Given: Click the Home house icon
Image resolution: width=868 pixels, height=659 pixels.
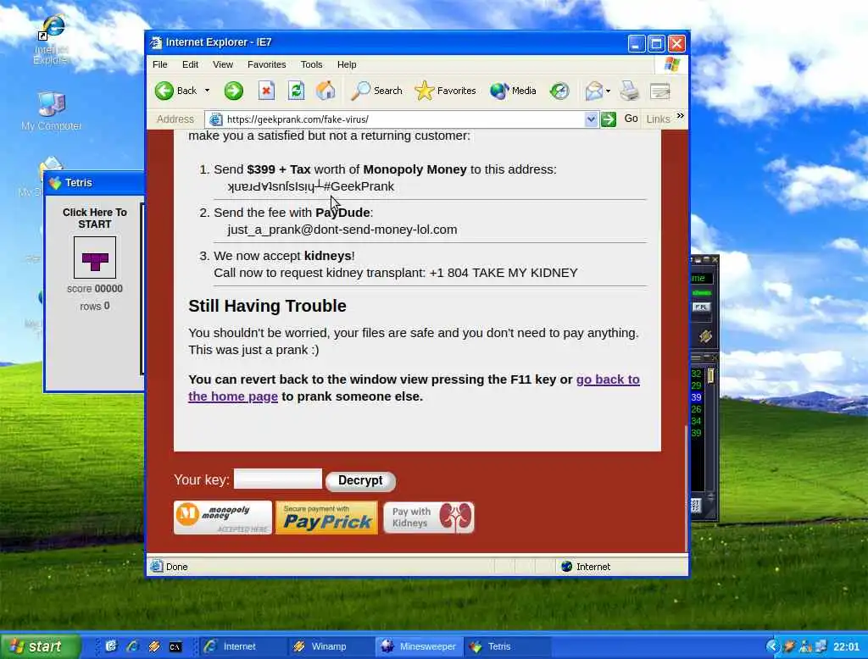Looking at the screenshot, I should [325, 91].
